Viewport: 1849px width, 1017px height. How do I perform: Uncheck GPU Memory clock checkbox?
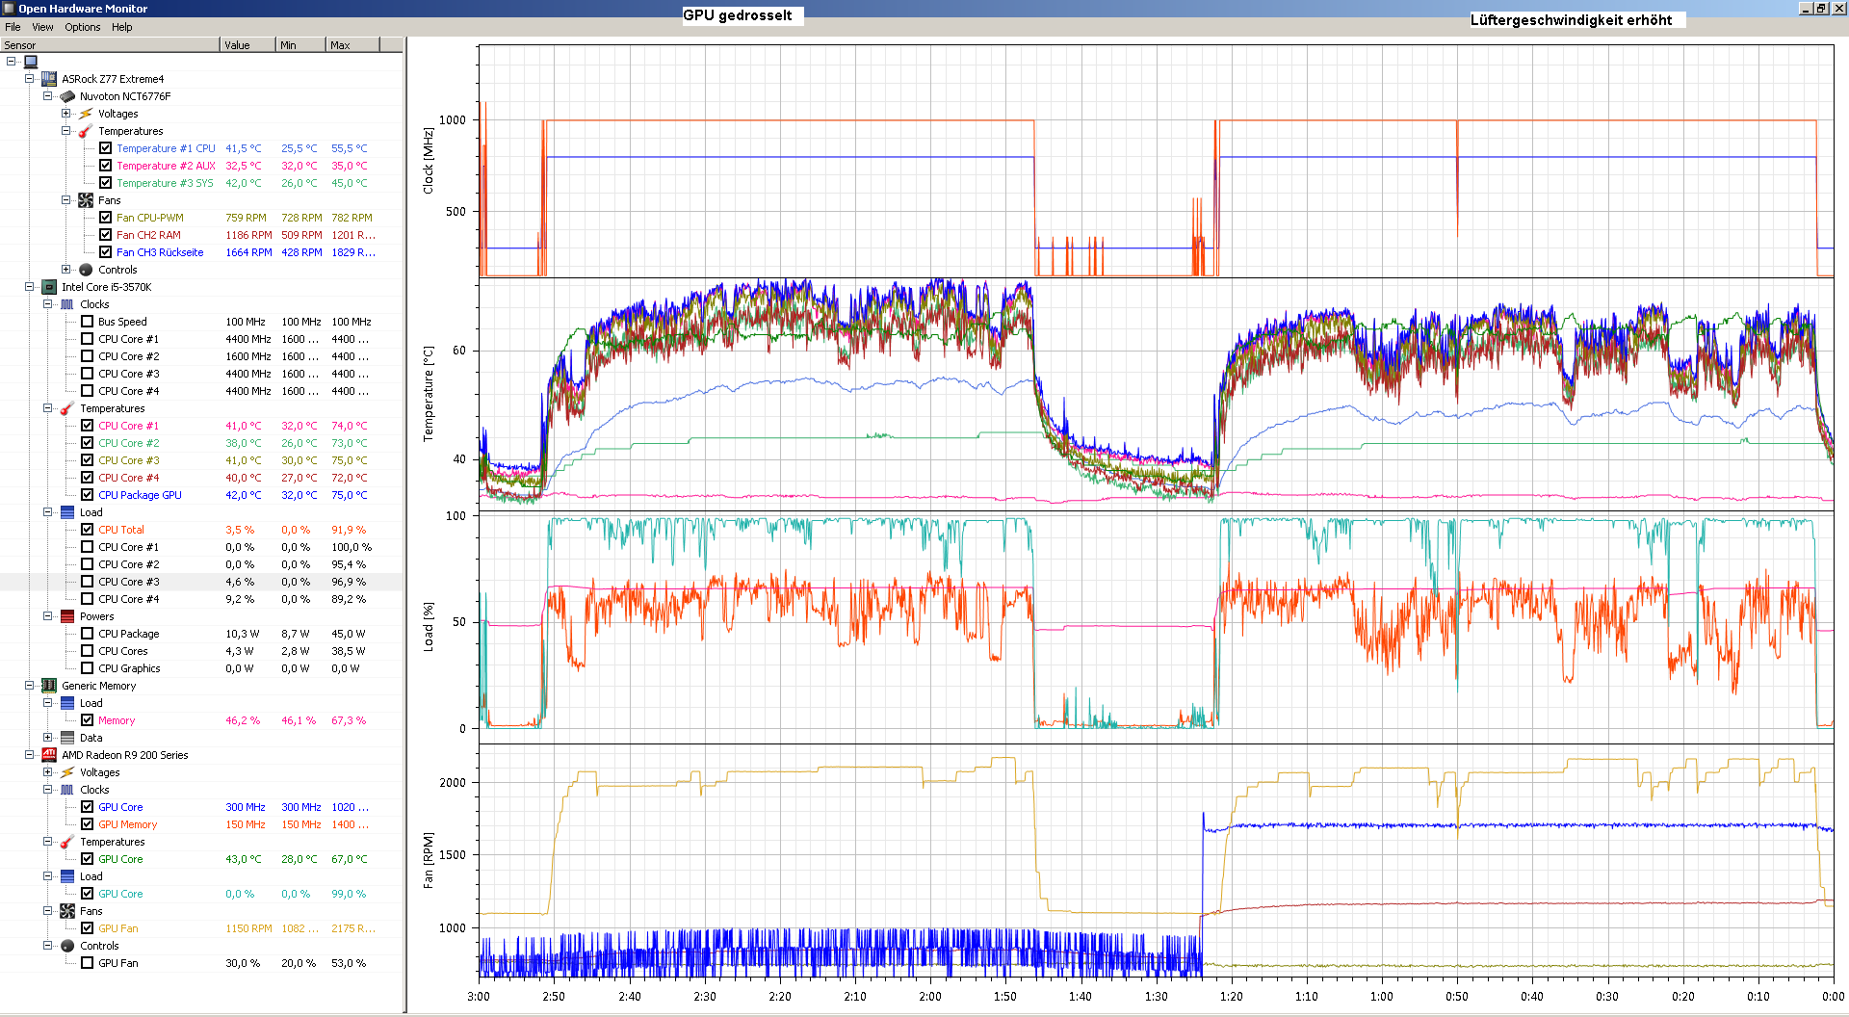(x=88, y=824)
